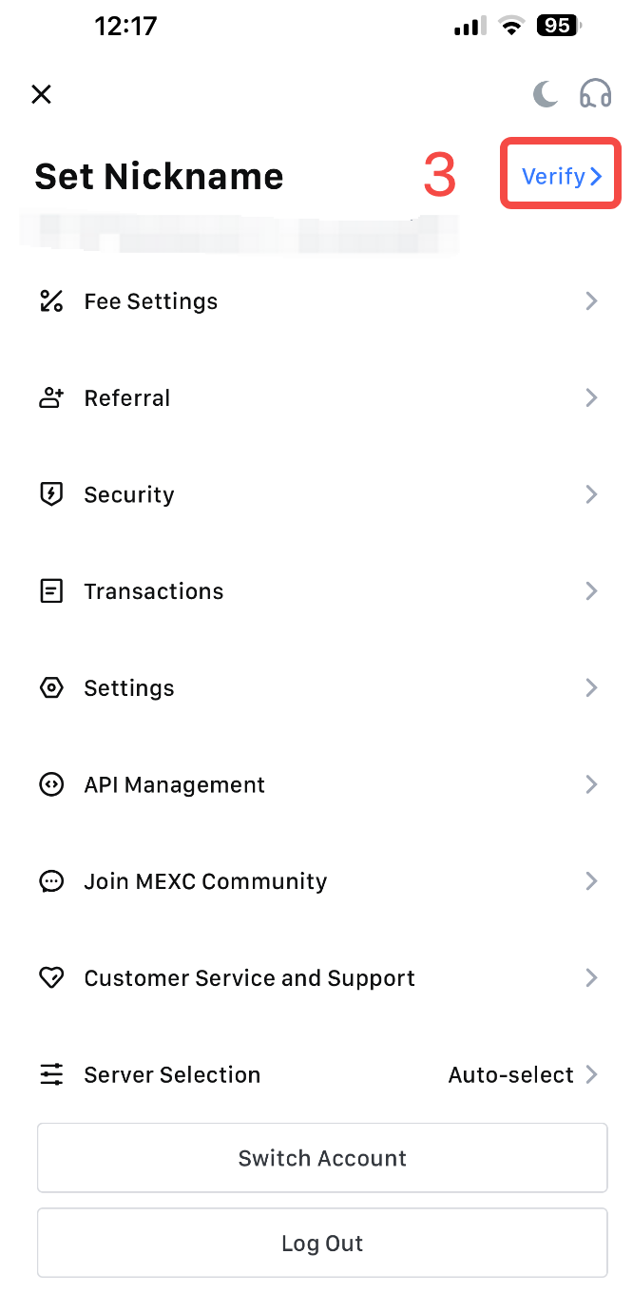
Task: Toggle dark mode with the moon icon
Action: pyautogui.click(x=545, y=94)
